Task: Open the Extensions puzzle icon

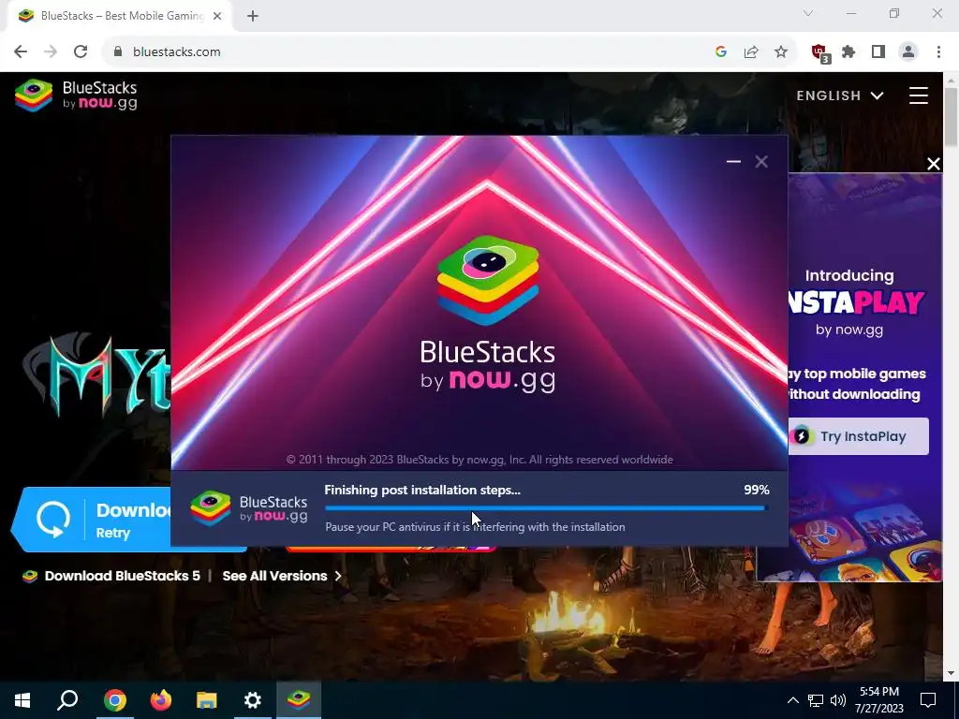Action: (848, 51)
